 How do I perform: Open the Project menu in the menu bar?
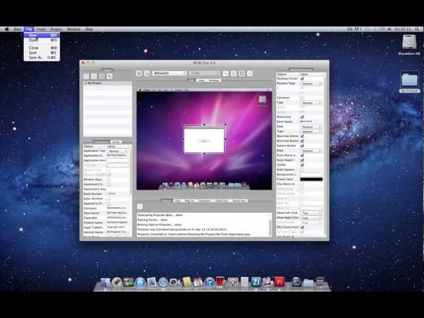click(x=56, y=29)
